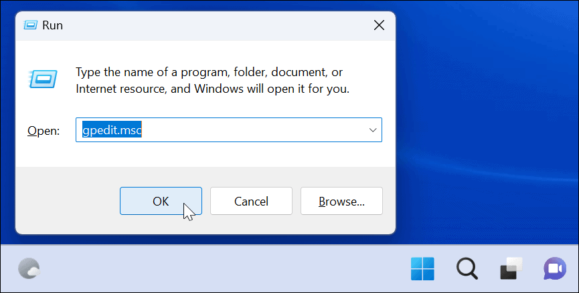Click the "Run" title text
This screenshot has height=293, width=579.
click(52, 25)
